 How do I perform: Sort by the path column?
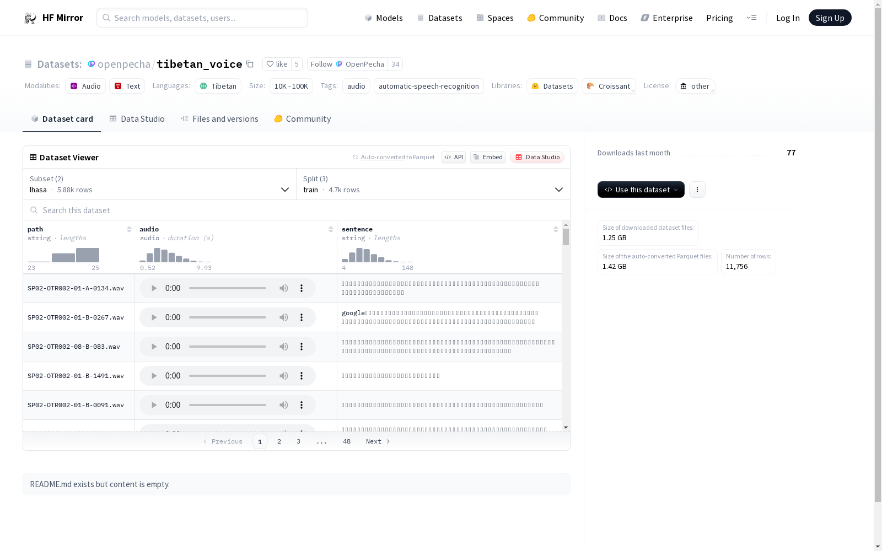pos(129,229)
